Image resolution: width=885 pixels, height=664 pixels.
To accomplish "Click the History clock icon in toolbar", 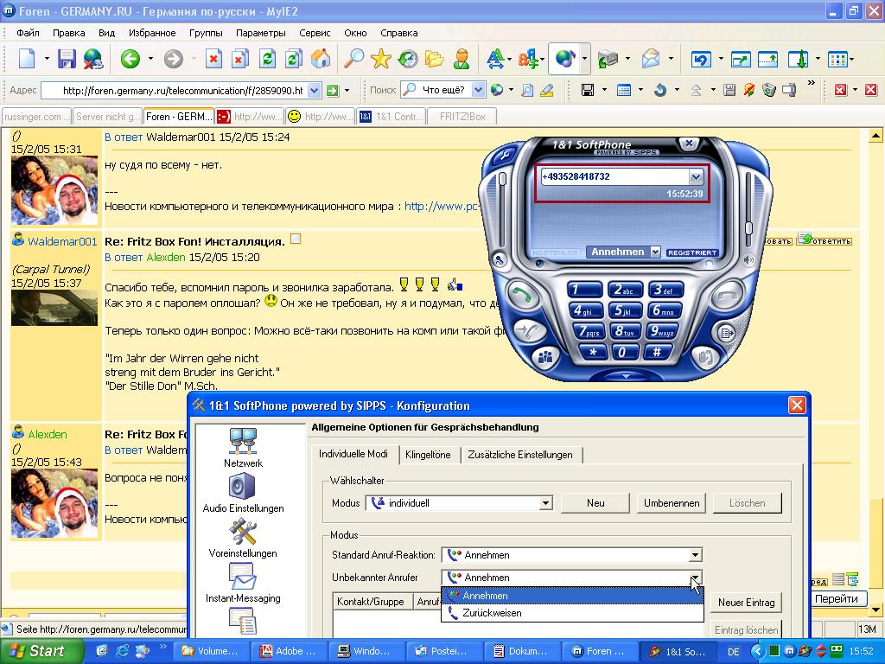I will pyautogui.click(x=408, y=58).
